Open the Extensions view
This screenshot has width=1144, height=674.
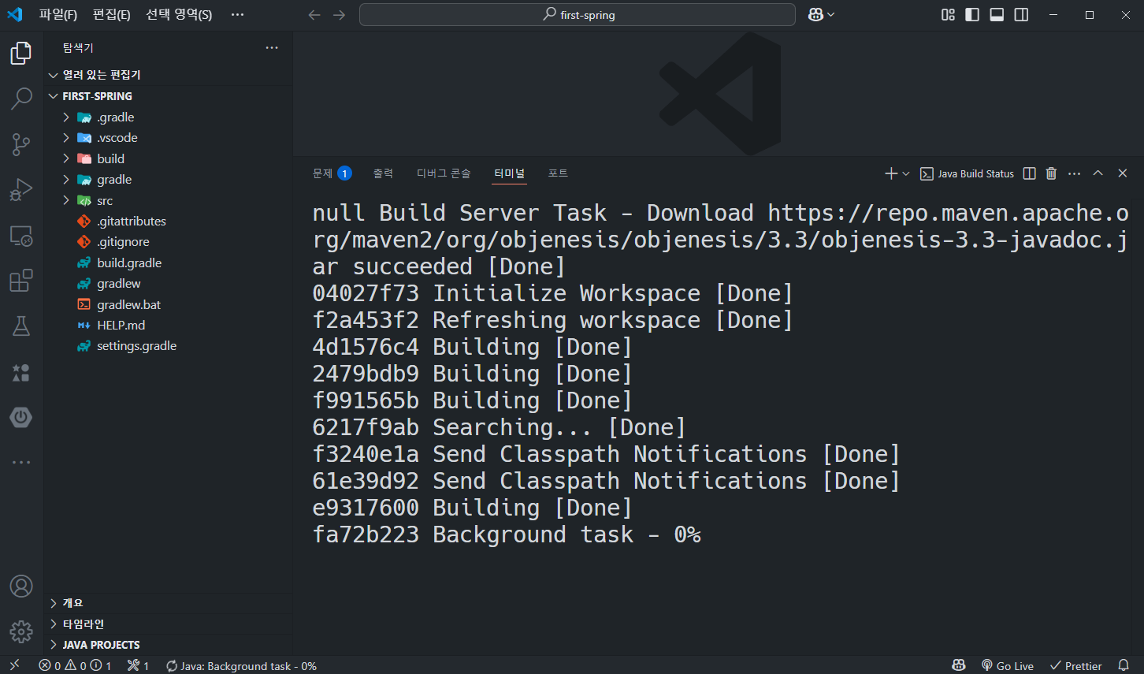click(x=21, y=281)
